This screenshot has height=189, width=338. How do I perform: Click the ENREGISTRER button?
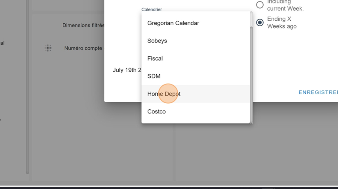(318, 92)
